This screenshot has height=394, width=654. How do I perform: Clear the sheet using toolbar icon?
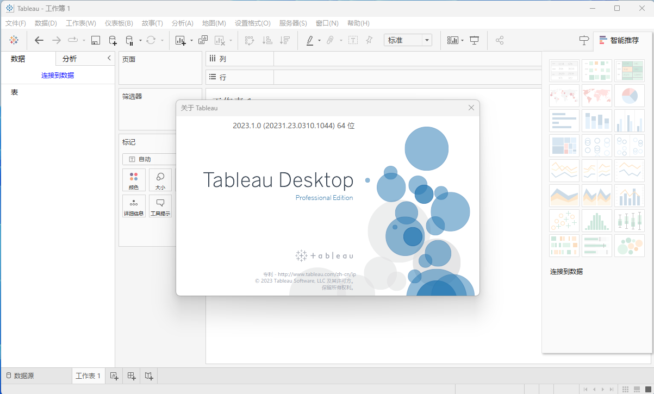tap(220, 40)
